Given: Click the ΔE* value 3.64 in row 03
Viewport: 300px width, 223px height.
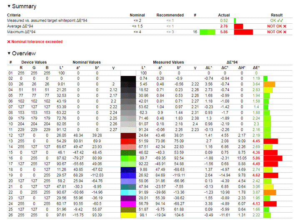Looking at the screenshot, I should coord(256,84).
